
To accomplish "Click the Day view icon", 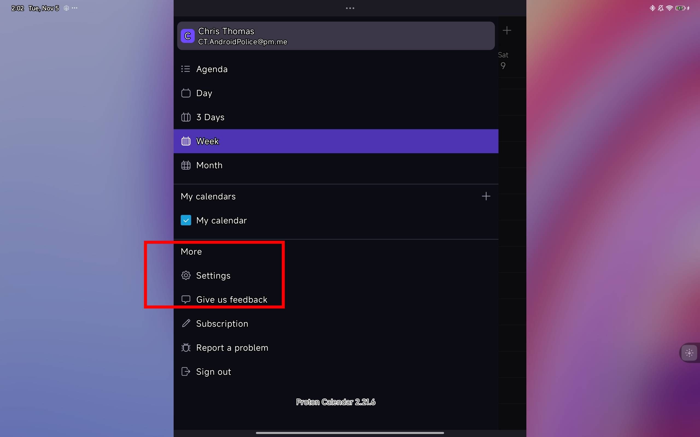I will coord(186,93).
